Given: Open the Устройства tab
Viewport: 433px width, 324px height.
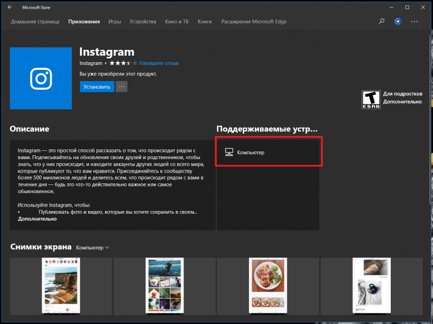Looking at the screenshot, I should point(143,22).
